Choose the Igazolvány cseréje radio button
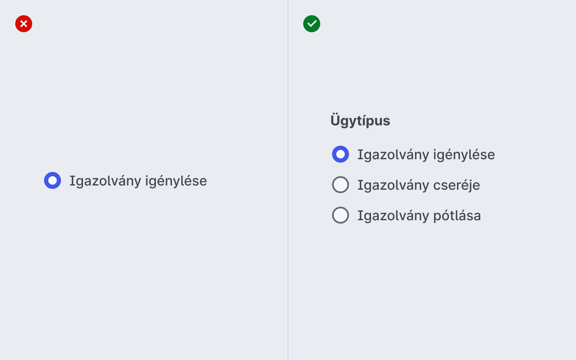Screen dimensions: 576x360 click(341, 185)
